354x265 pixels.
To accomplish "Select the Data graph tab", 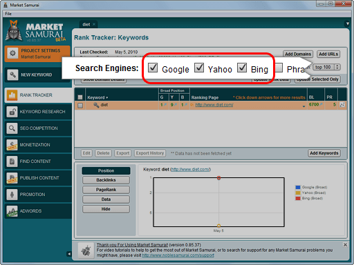I will pyautogui.click(x=106, y=199).
